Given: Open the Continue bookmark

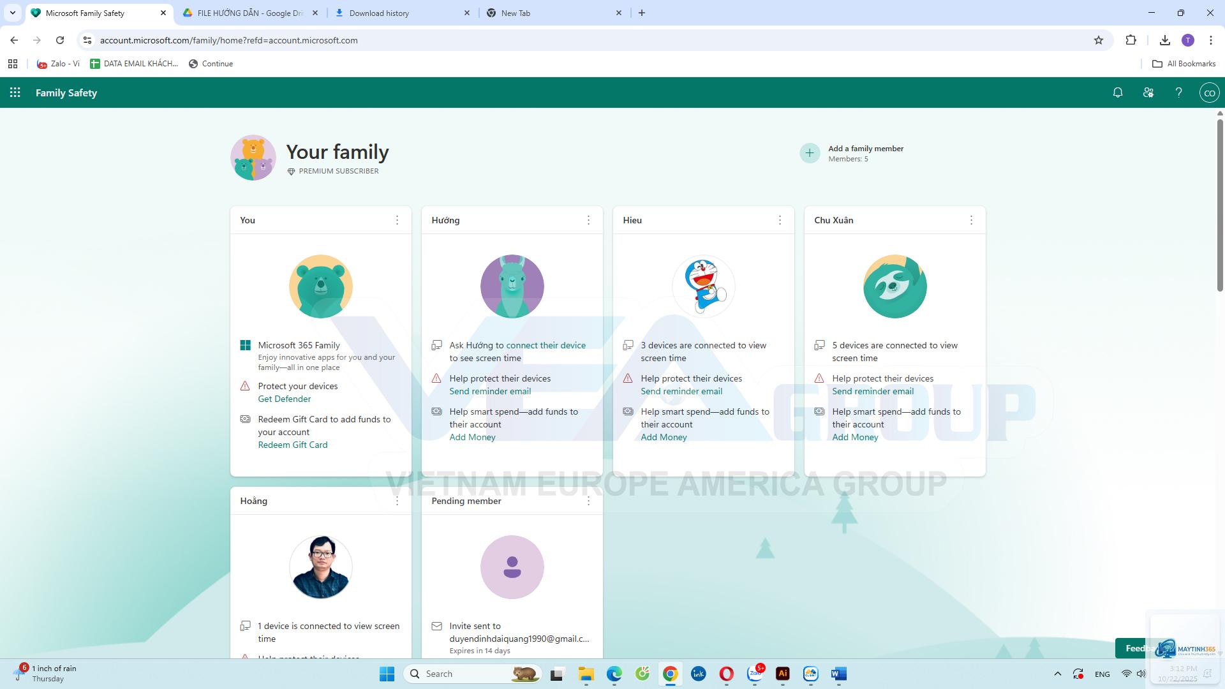Looking at the screenshot, I should pos(211,64).
